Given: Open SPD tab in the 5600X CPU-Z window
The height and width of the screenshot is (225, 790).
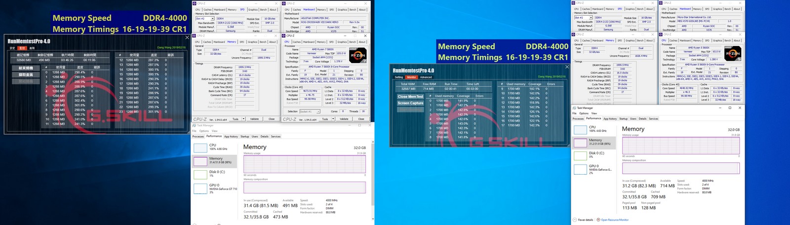Looking at the screenshot, I should pos(707,40).
